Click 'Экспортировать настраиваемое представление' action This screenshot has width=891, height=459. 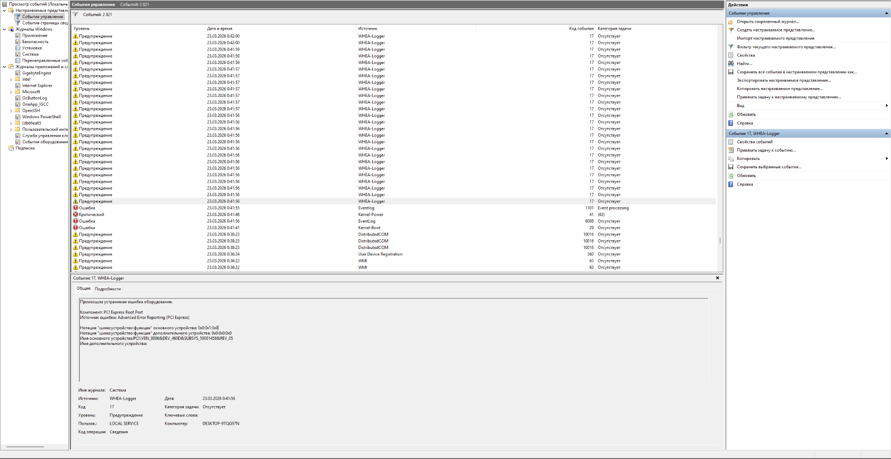(x=783, y=80)
